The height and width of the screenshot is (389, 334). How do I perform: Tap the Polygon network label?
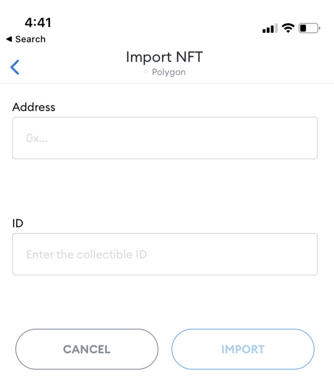pyautogui.click(x=169, y=73)
